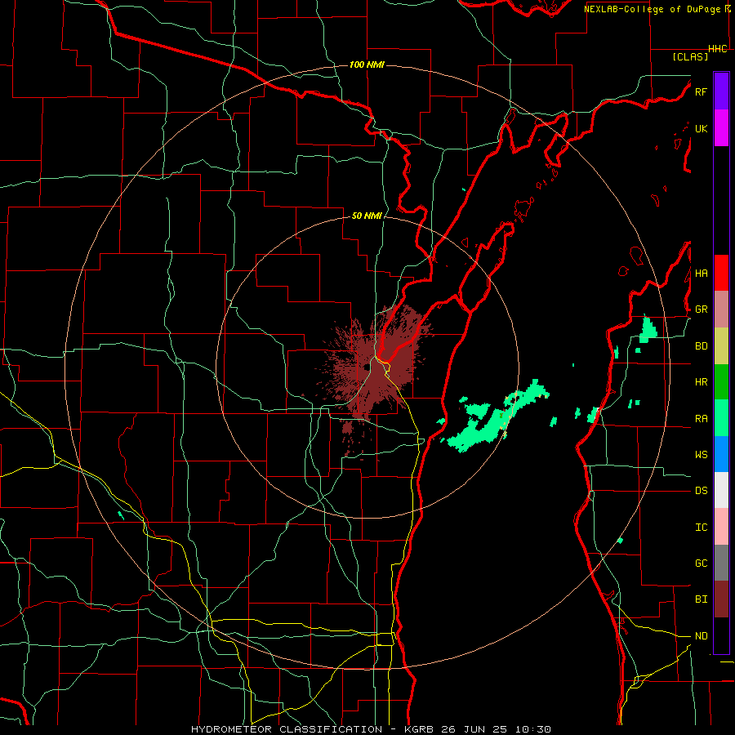Click the 100 NMI range ring label
Screen dimensions: 735x735
[367, 65]
